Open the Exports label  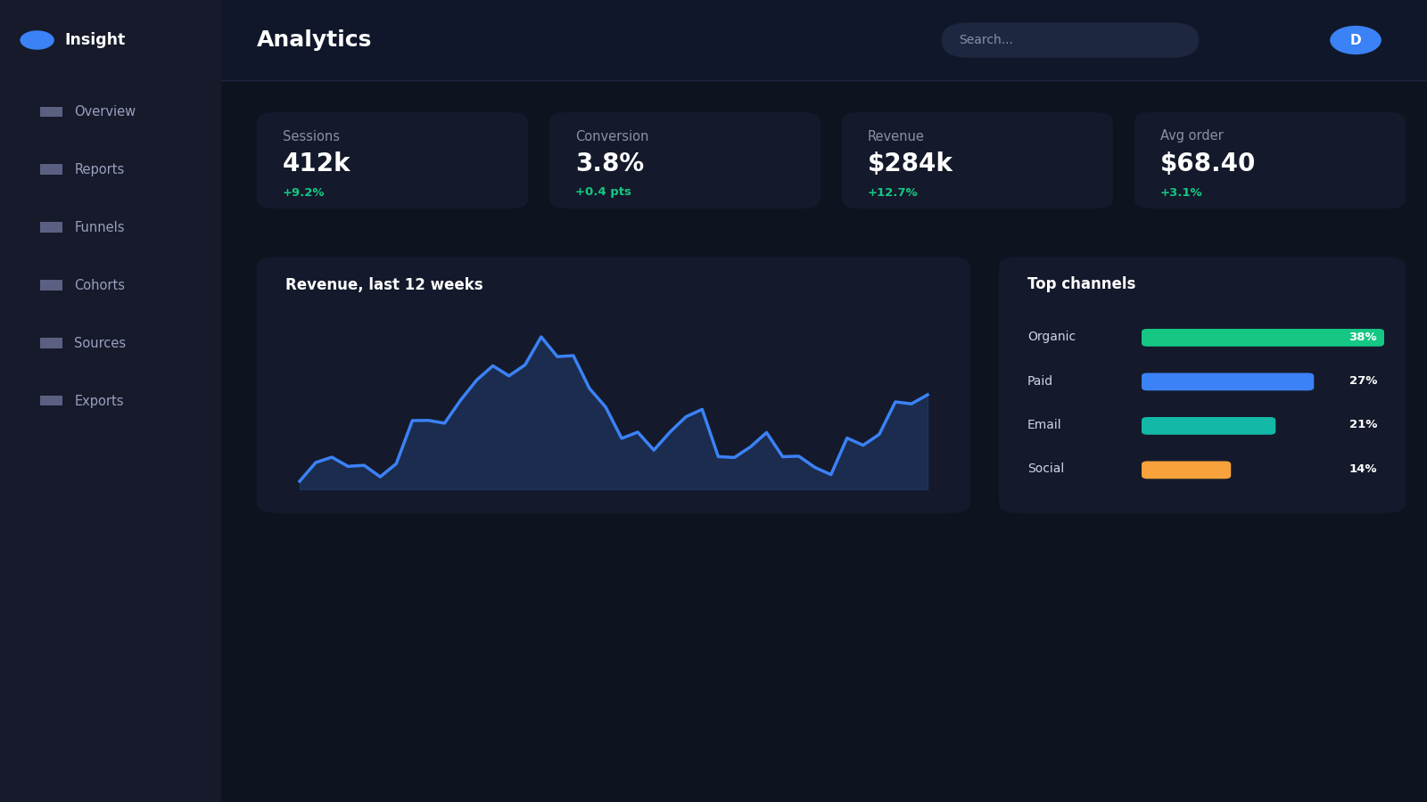[x=99, y=401]
